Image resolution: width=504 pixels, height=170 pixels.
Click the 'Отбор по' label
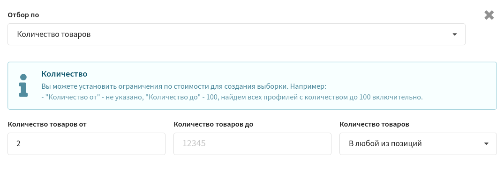[x=23, y=15]
